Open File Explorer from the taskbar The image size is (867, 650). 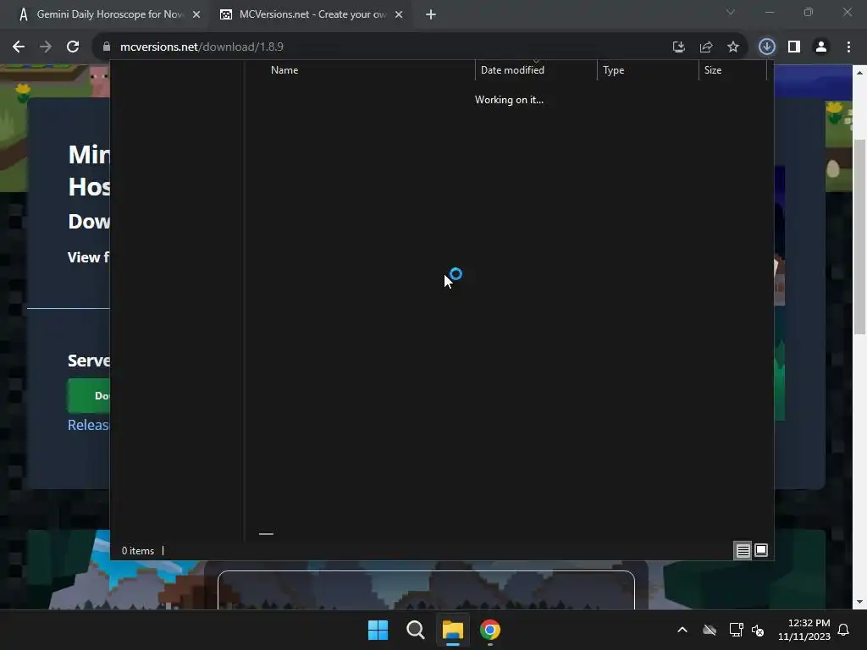click(x=452, y=630)
